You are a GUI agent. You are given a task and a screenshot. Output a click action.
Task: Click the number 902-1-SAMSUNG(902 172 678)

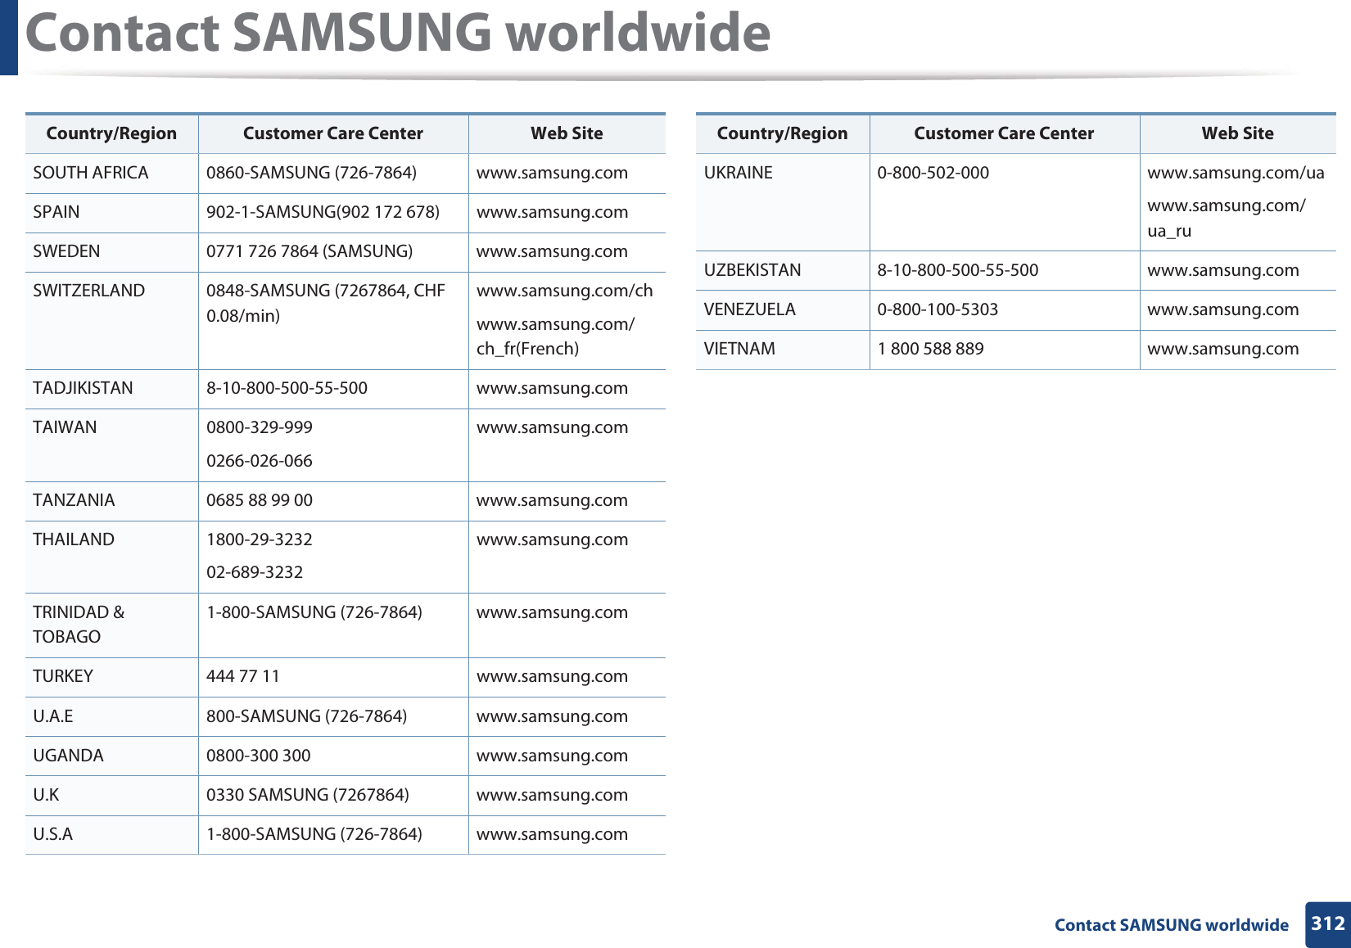pyautogui.click(x=323, y=212)
